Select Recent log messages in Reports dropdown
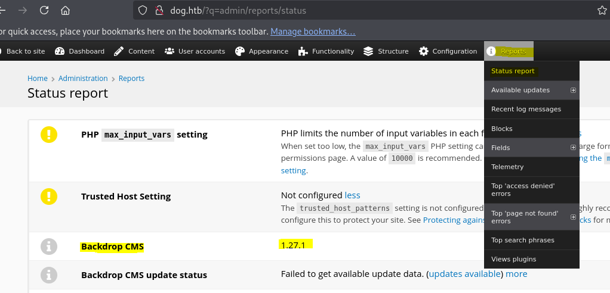This screenshot has width=610, height=293. click(532, 109)
